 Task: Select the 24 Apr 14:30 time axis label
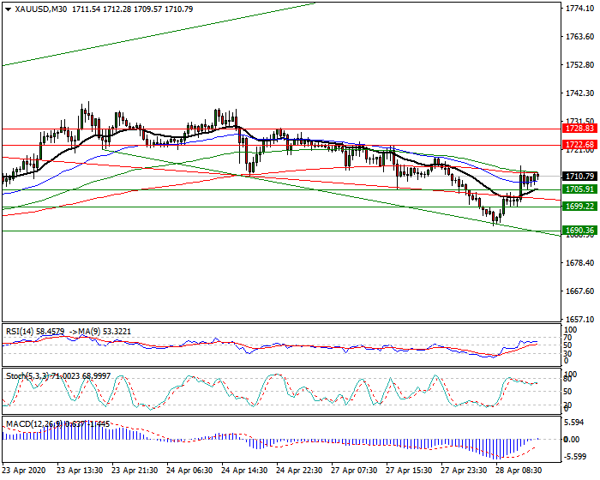244,471
